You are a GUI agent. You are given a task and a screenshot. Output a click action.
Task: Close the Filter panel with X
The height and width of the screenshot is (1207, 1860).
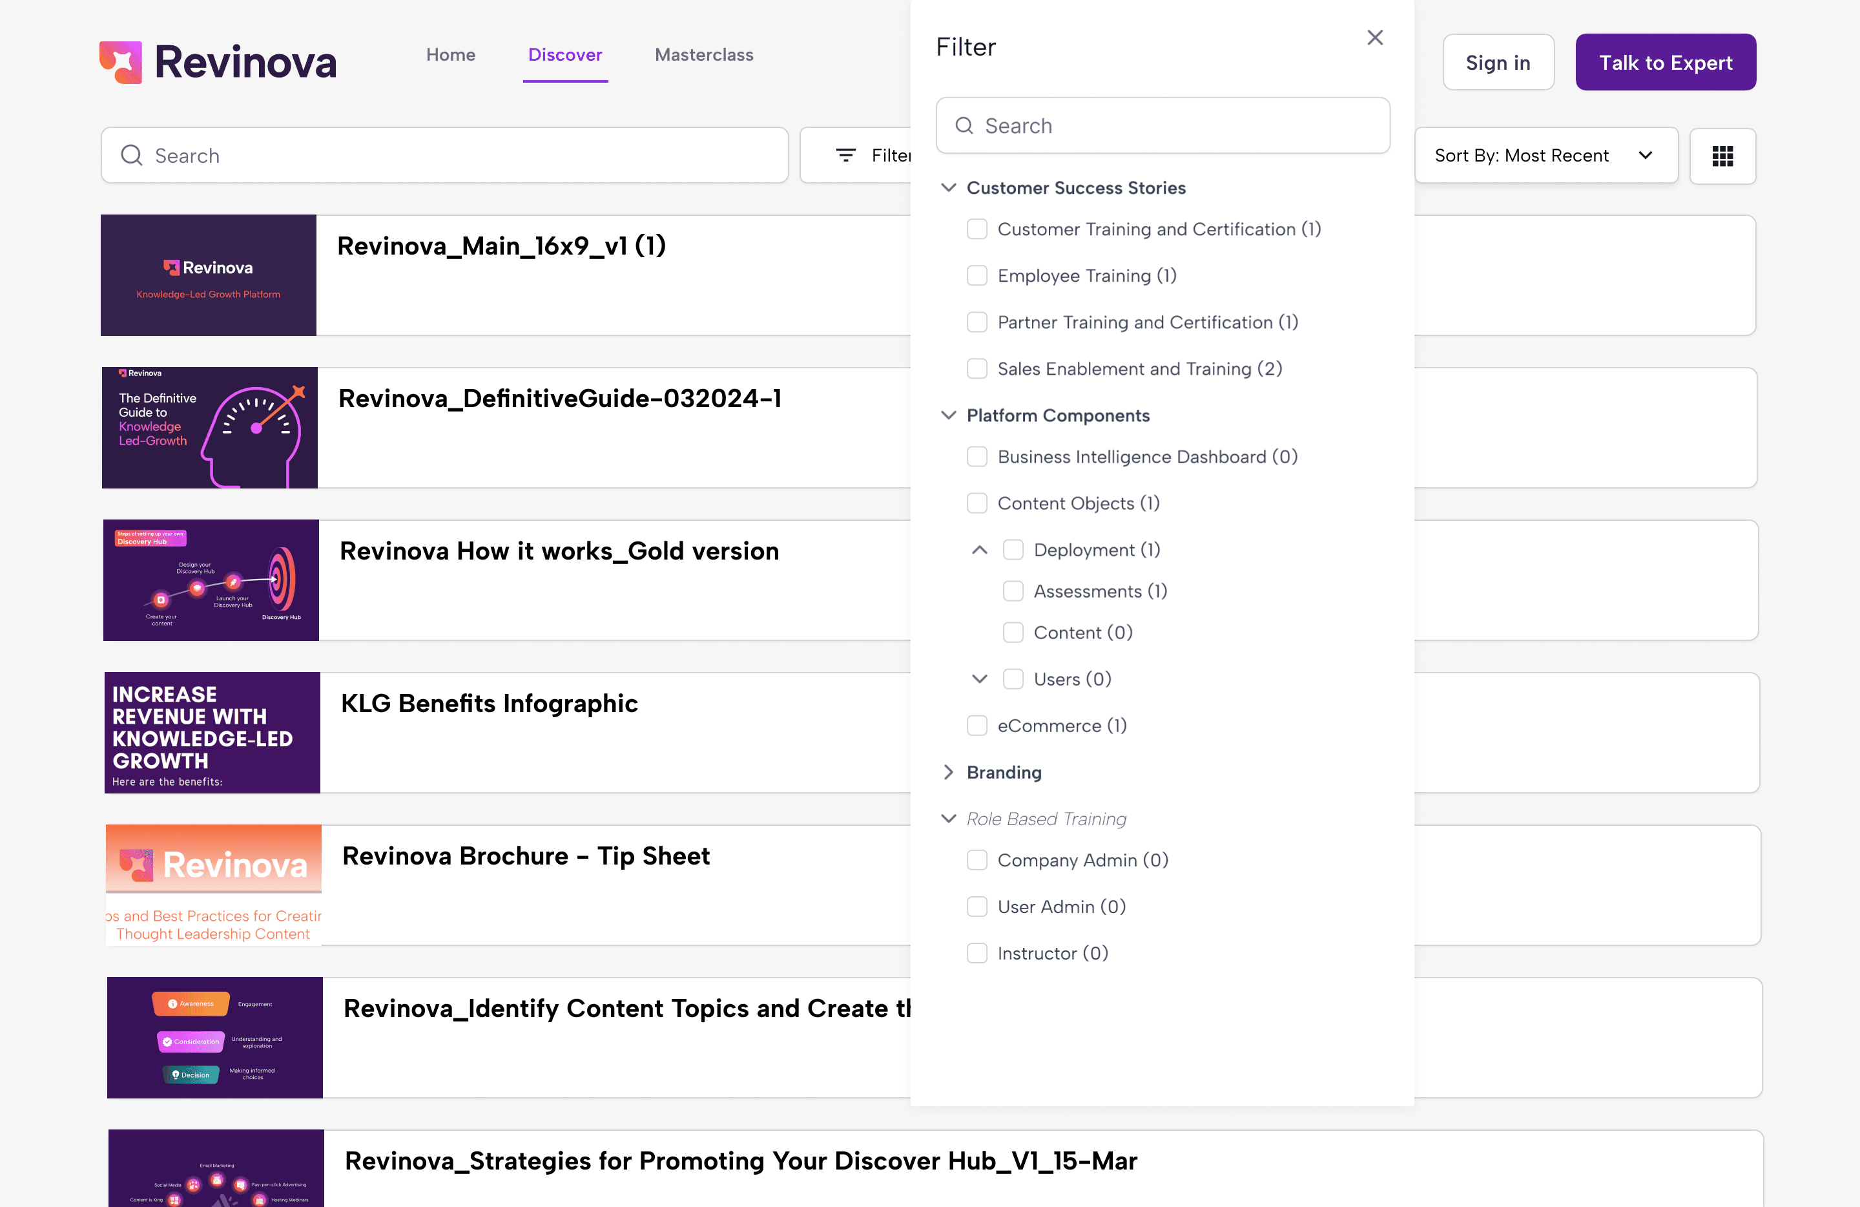click(1375, 37)
